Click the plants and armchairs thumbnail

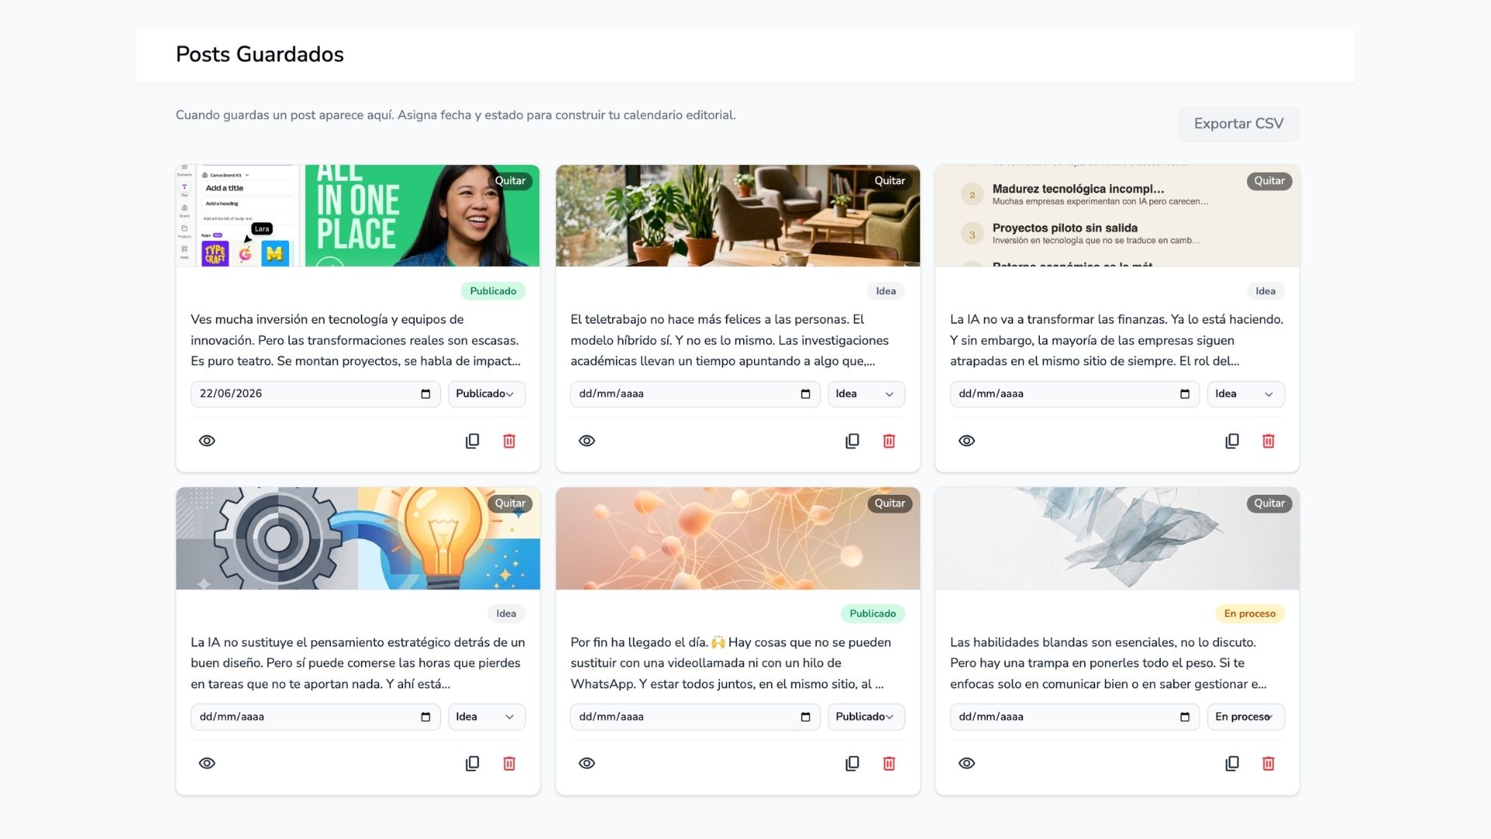pyautogui.click(x=738, y=215)
